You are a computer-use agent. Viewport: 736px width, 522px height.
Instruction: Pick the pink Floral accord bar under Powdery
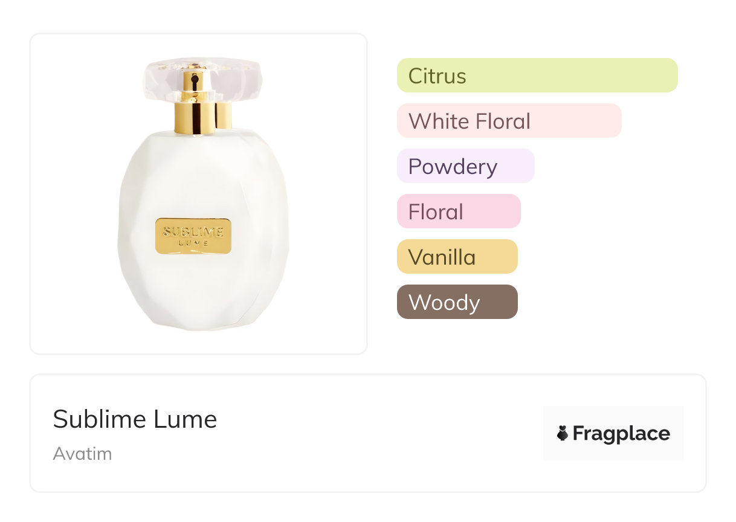(458, 211)
